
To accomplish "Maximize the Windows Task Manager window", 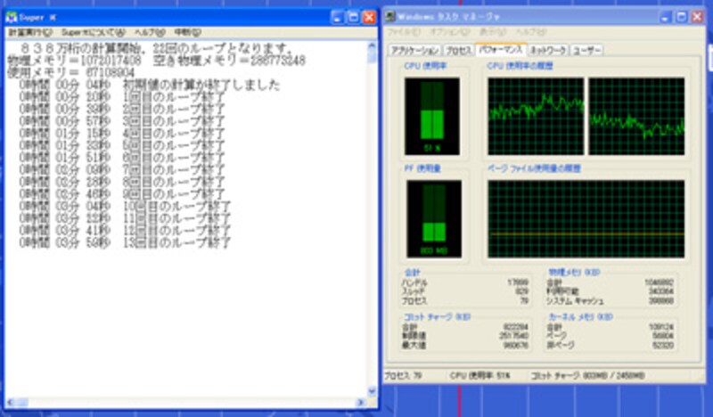I will click(682, 17).
